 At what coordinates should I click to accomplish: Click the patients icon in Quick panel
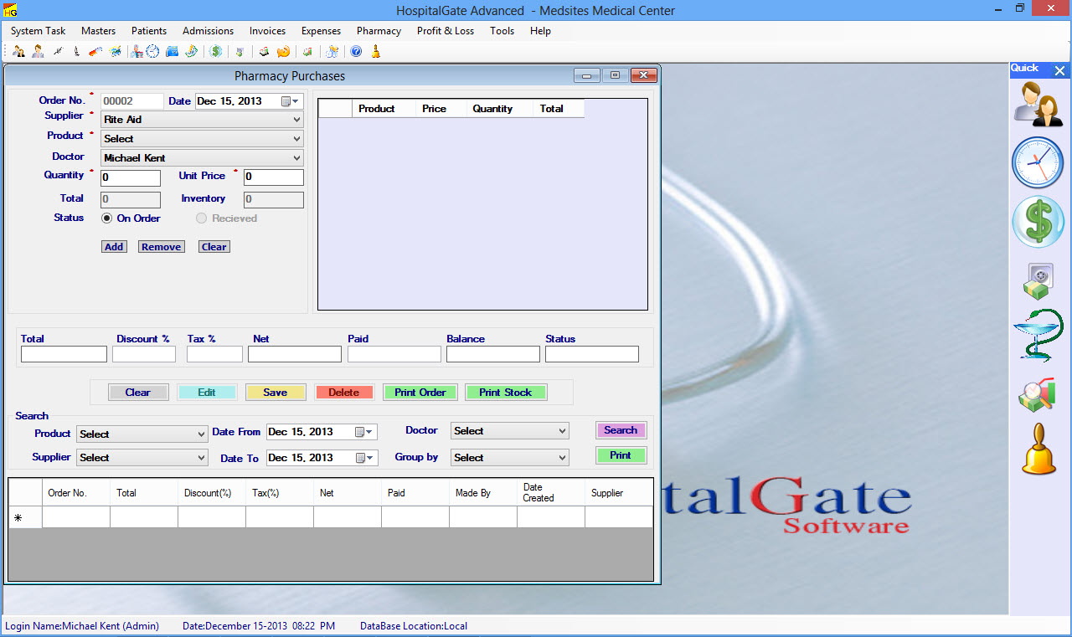coord(1038,105)
